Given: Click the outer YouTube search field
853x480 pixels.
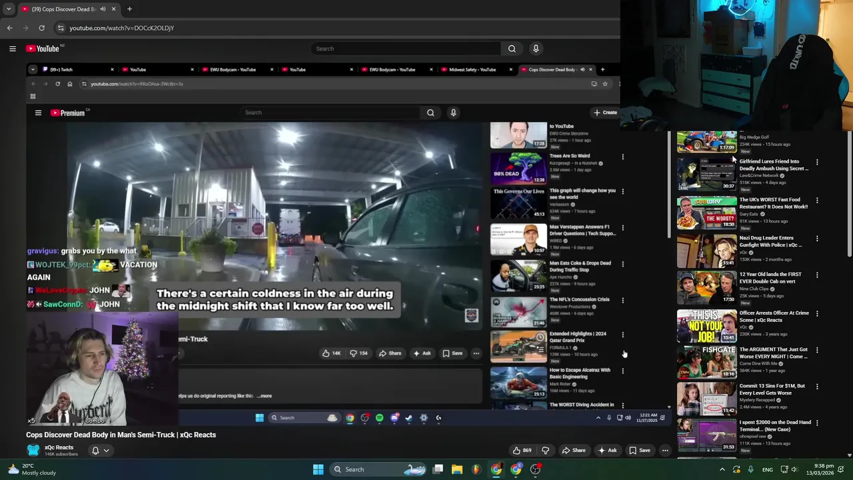Looking at the screenshot, I should (x=405, y=49).
